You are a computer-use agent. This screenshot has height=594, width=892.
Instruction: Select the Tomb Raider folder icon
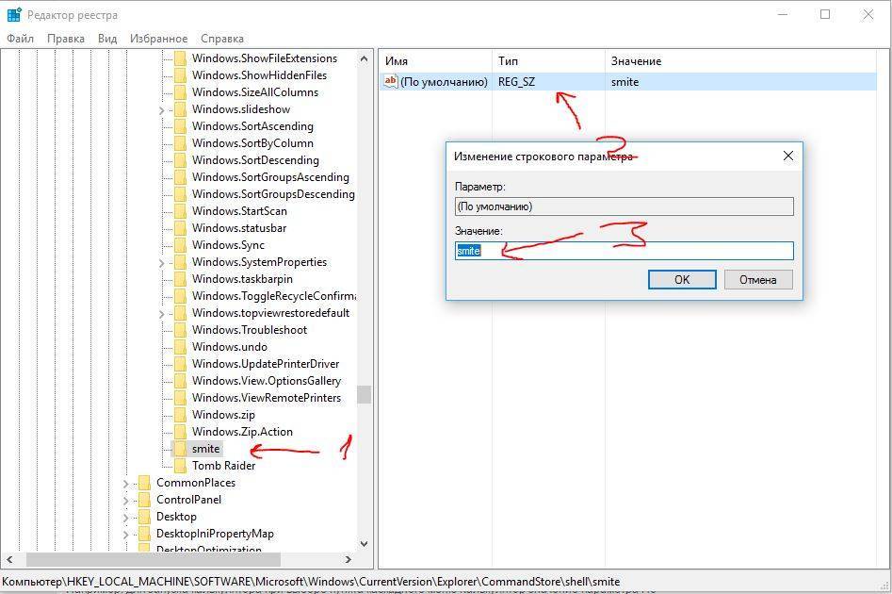[180, 466]
